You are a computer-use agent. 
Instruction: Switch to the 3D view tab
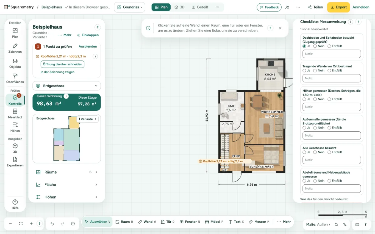pos(179,7)
